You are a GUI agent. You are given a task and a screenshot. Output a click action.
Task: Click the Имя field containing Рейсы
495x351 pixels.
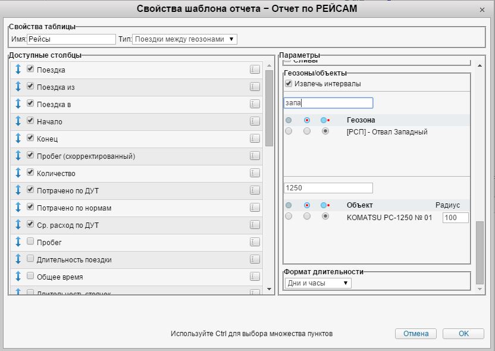click(71, 39)
